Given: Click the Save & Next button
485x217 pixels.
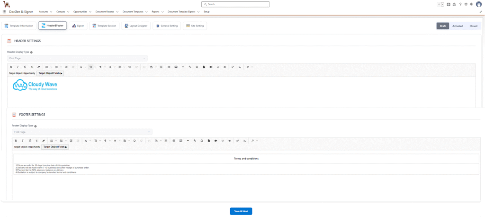Looking at the screenshot, I should 241,211.
